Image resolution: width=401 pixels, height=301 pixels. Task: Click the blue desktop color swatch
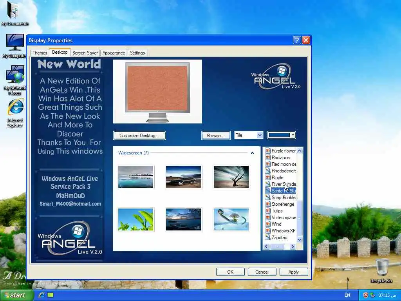point(279,135)
